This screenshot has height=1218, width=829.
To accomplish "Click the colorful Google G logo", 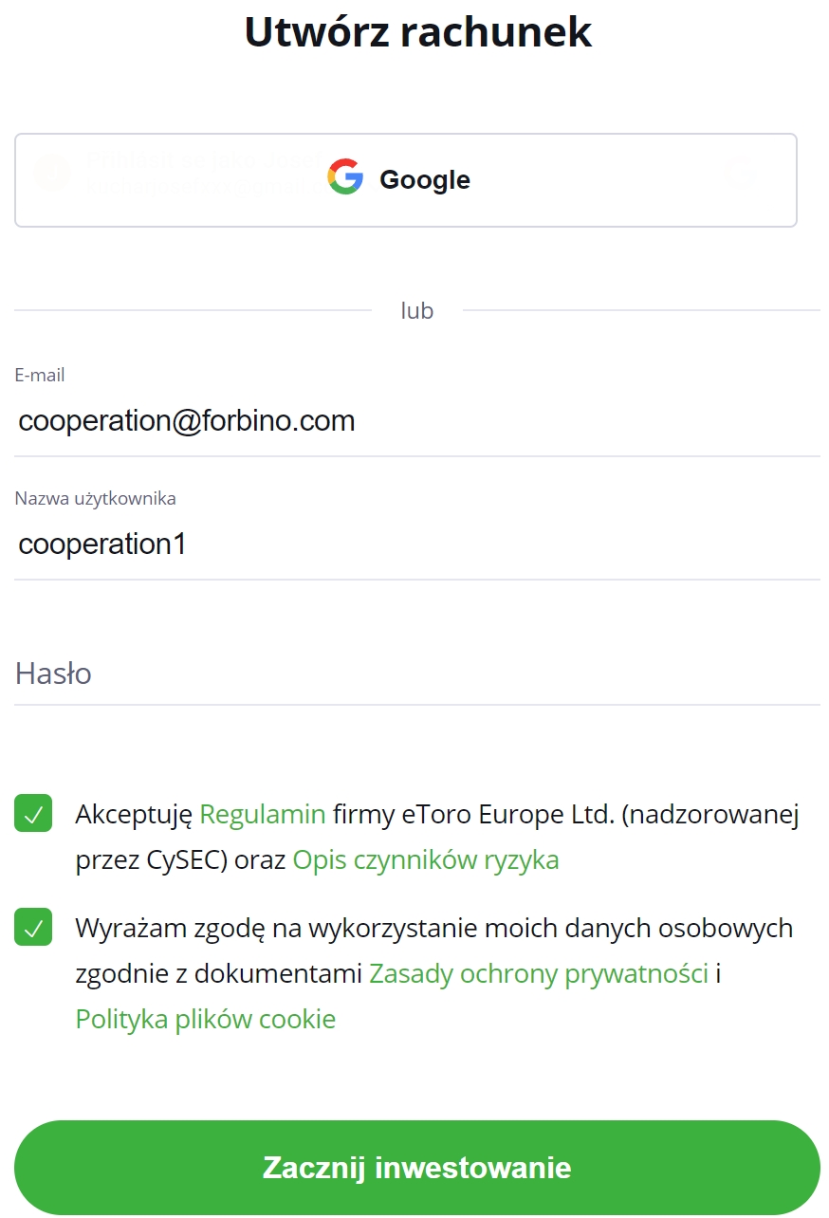I will tap(345, 177).
